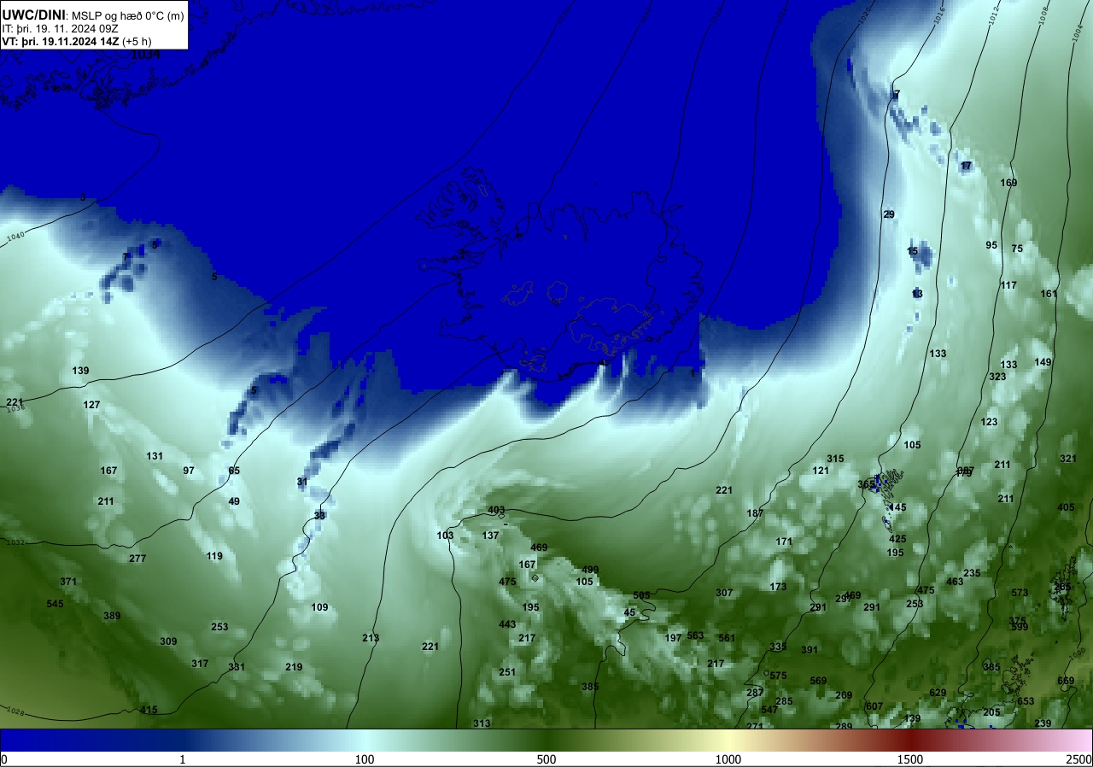Click the 0 tick label on the legend

click(x=4, y=759)
